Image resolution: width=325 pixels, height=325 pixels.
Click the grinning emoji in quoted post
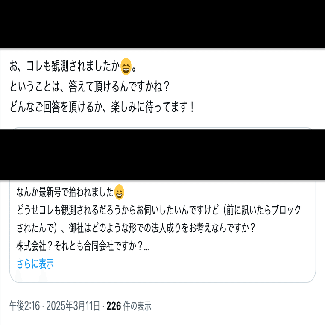coord(119,192)
